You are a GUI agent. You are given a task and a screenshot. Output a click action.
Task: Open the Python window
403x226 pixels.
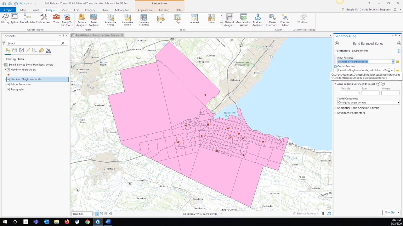[x=14, y=19]
